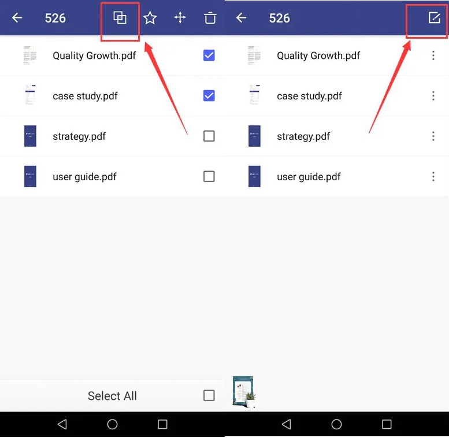Check the strategy.pdf checkbox

tap(209, 136)
